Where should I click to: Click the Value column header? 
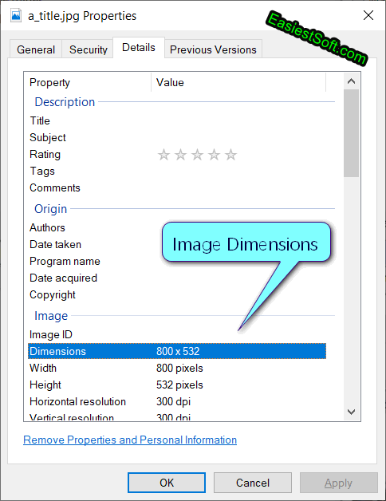tap(238, 82)
